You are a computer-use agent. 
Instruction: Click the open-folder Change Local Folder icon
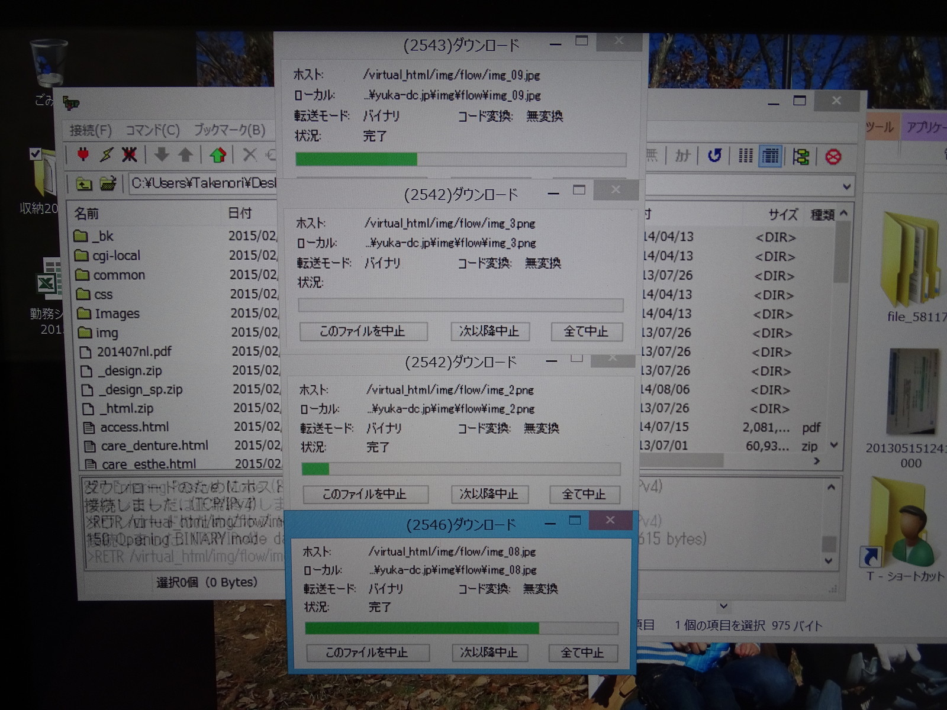[108, 184]
